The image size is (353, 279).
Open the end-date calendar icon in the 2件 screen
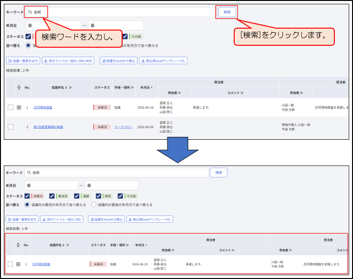click(x=92, y=25)
